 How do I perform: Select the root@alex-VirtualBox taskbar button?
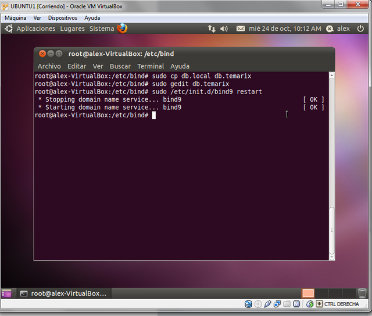point(63,293)
